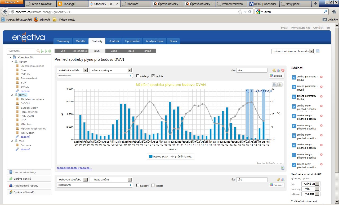Viewport: 339px width, 205px height.
Task: Click the add chart icon in first chart panel
Action: [x=278, y=70]
